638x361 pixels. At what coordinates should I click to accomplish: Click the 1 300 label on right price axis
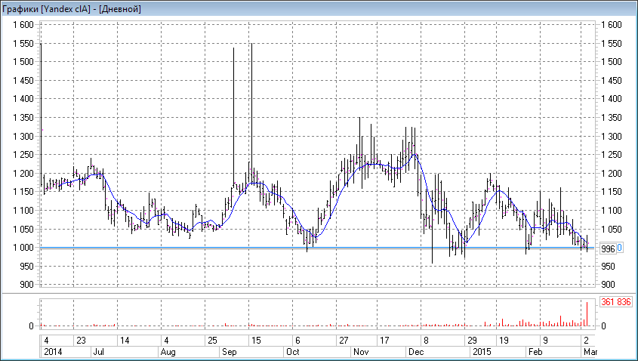(x=611, y=137)
